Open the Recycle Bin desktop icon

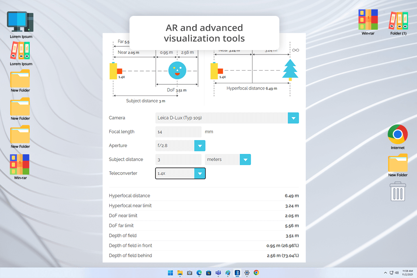397,191
